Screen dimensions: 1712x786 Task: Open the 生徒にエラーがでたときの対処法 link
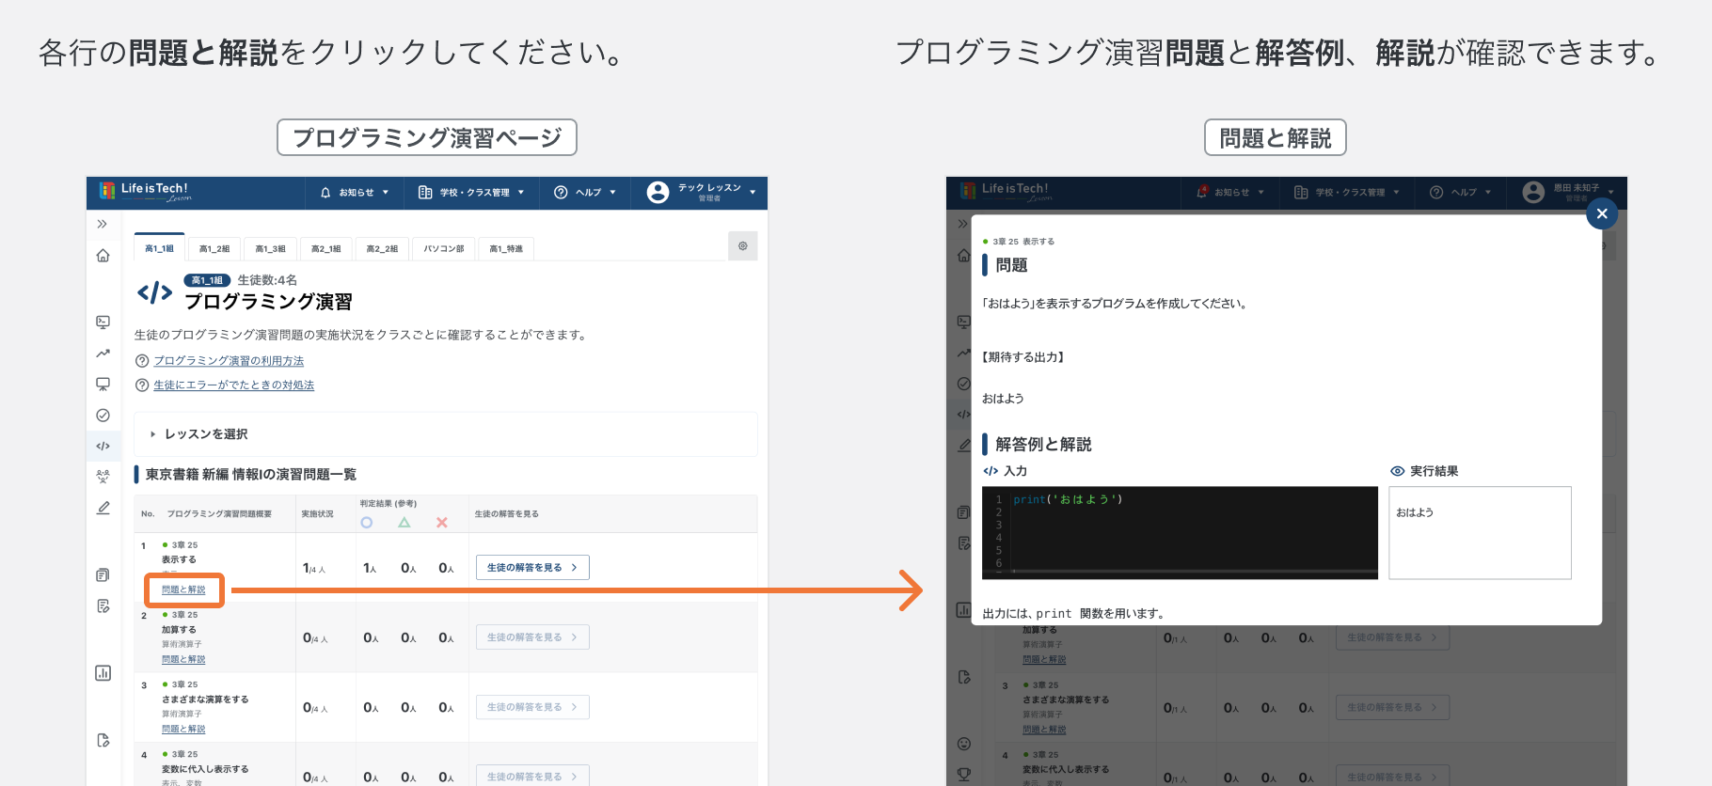coord(234,385)
